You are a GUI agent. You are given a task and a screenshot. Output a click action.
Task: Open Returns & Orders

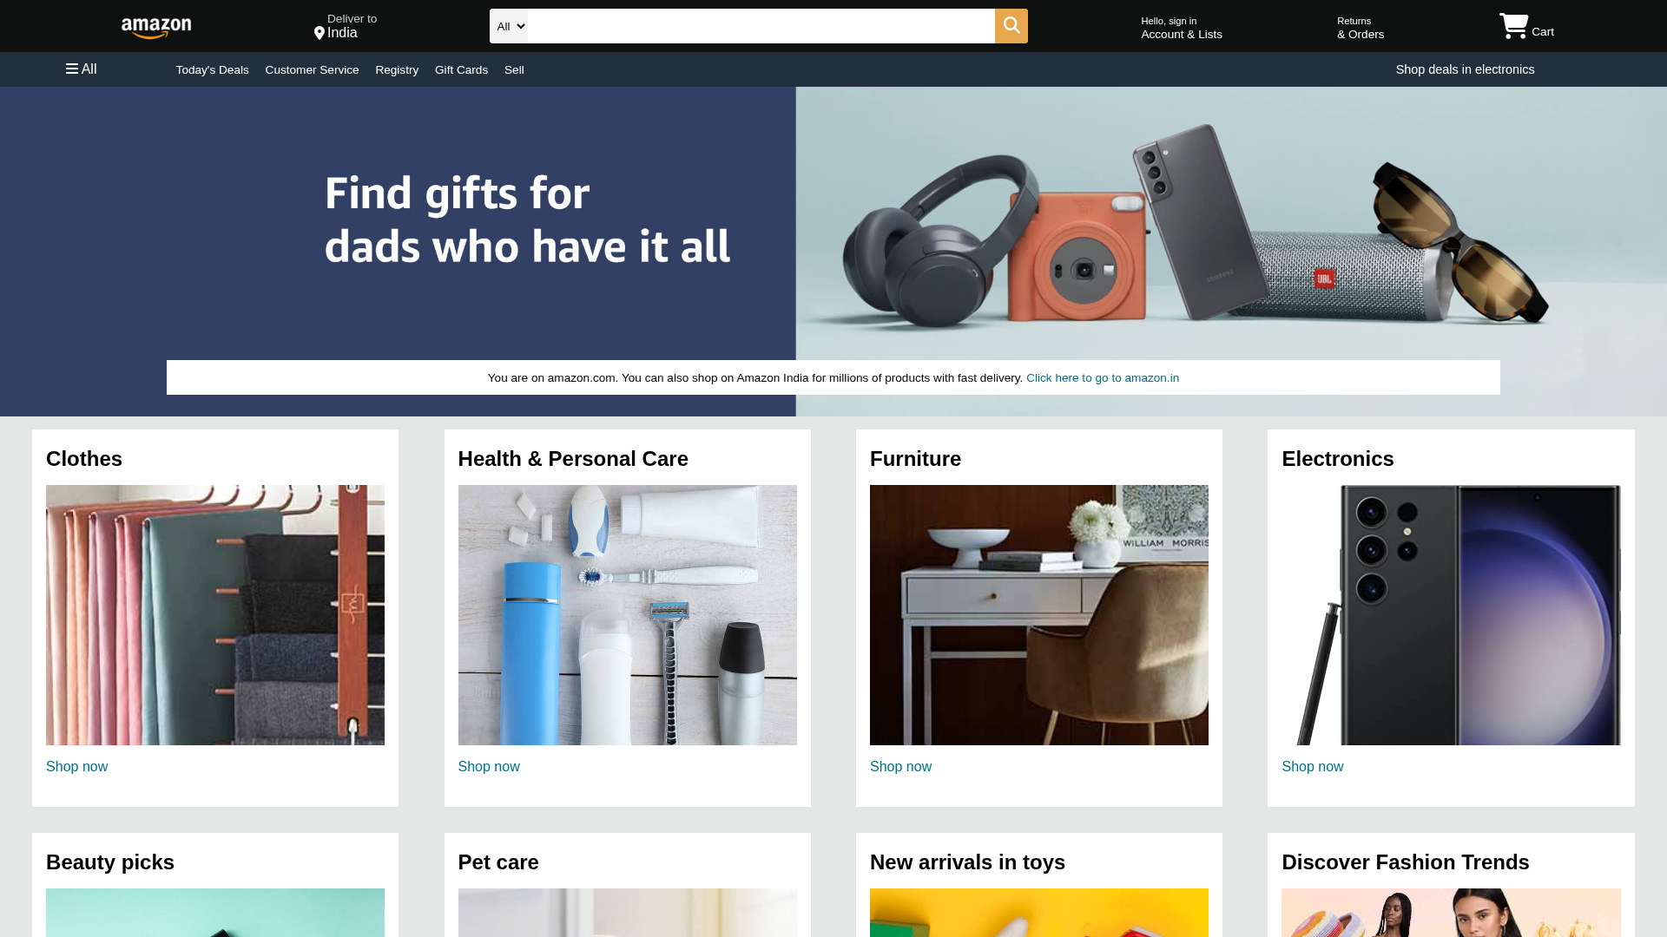[1361, 28]
